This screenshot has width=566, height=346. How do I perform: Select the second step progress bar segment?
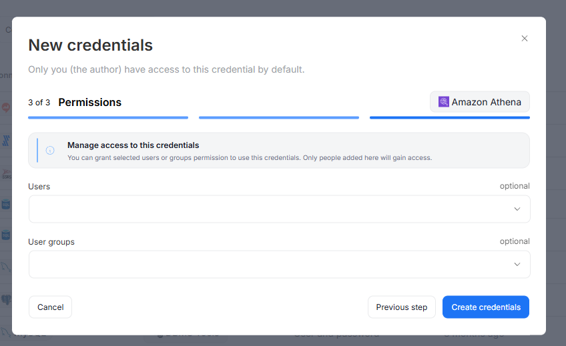click(x=279, y=118)
